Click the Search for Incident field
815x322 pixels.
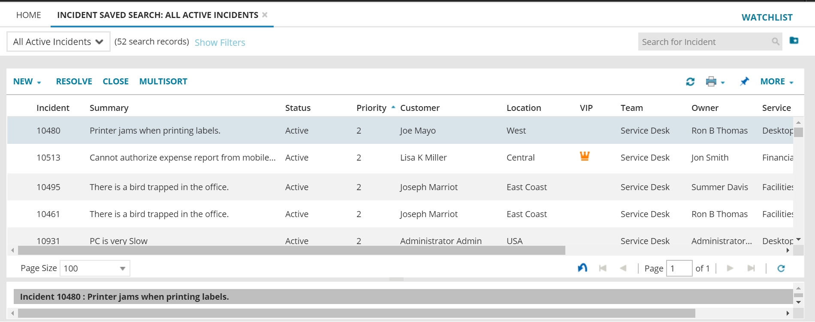point(703,42)
